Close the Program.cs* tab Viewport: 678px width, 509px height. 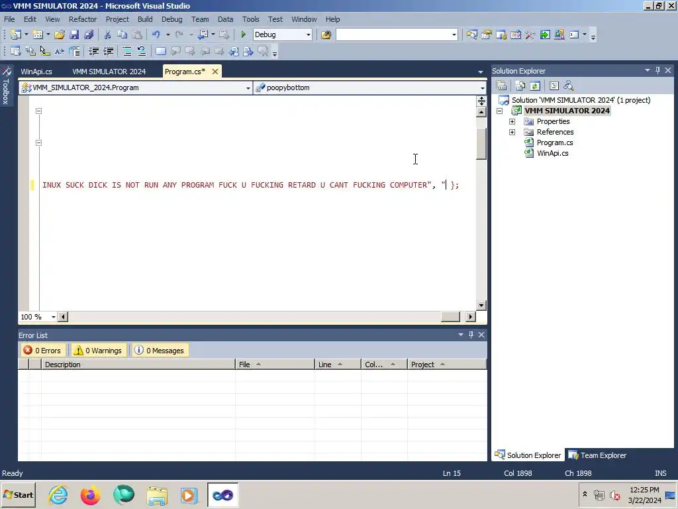click(215, 72)
